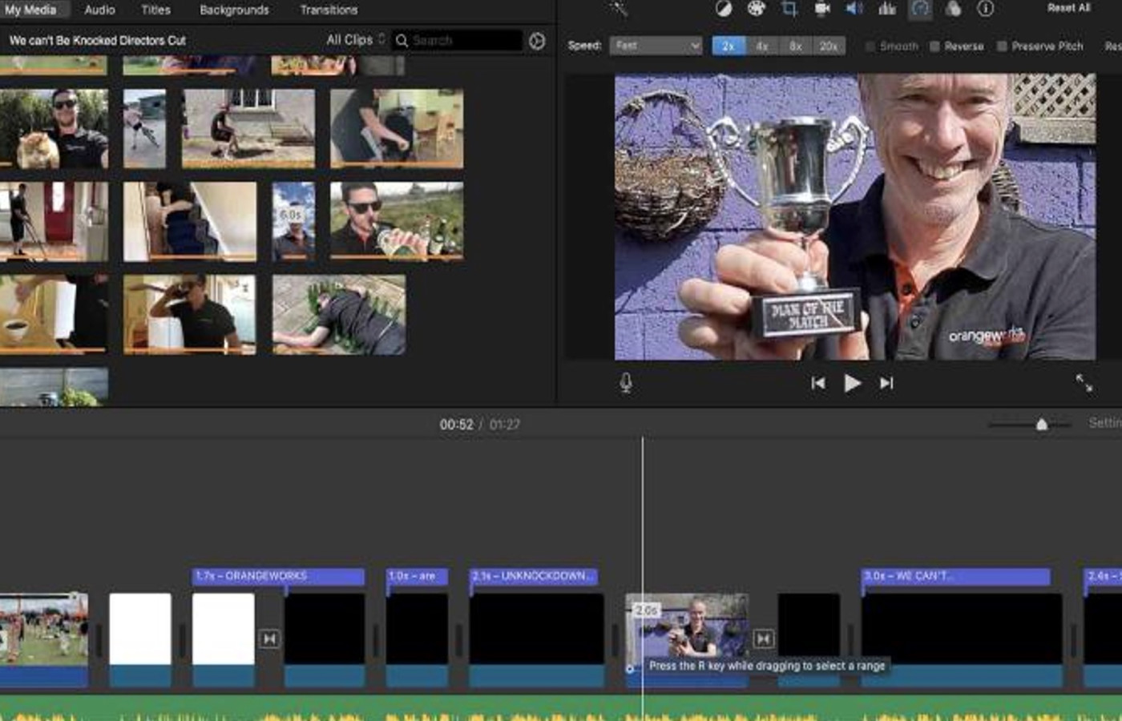Click the transition icon after the white clip
Screen dimensions: 1122x721
(x=269, y=638)
